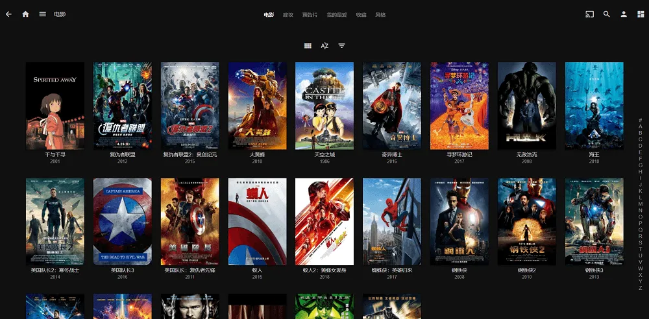Click the dashboard grid icon top right
The height and width of the screenshot is (319, 649).
[x=641, y=14]
